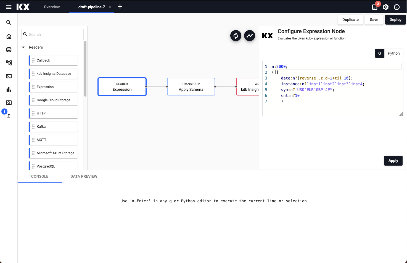Open settings gear icon
This screenshot has height=263, width=407.
386,7
